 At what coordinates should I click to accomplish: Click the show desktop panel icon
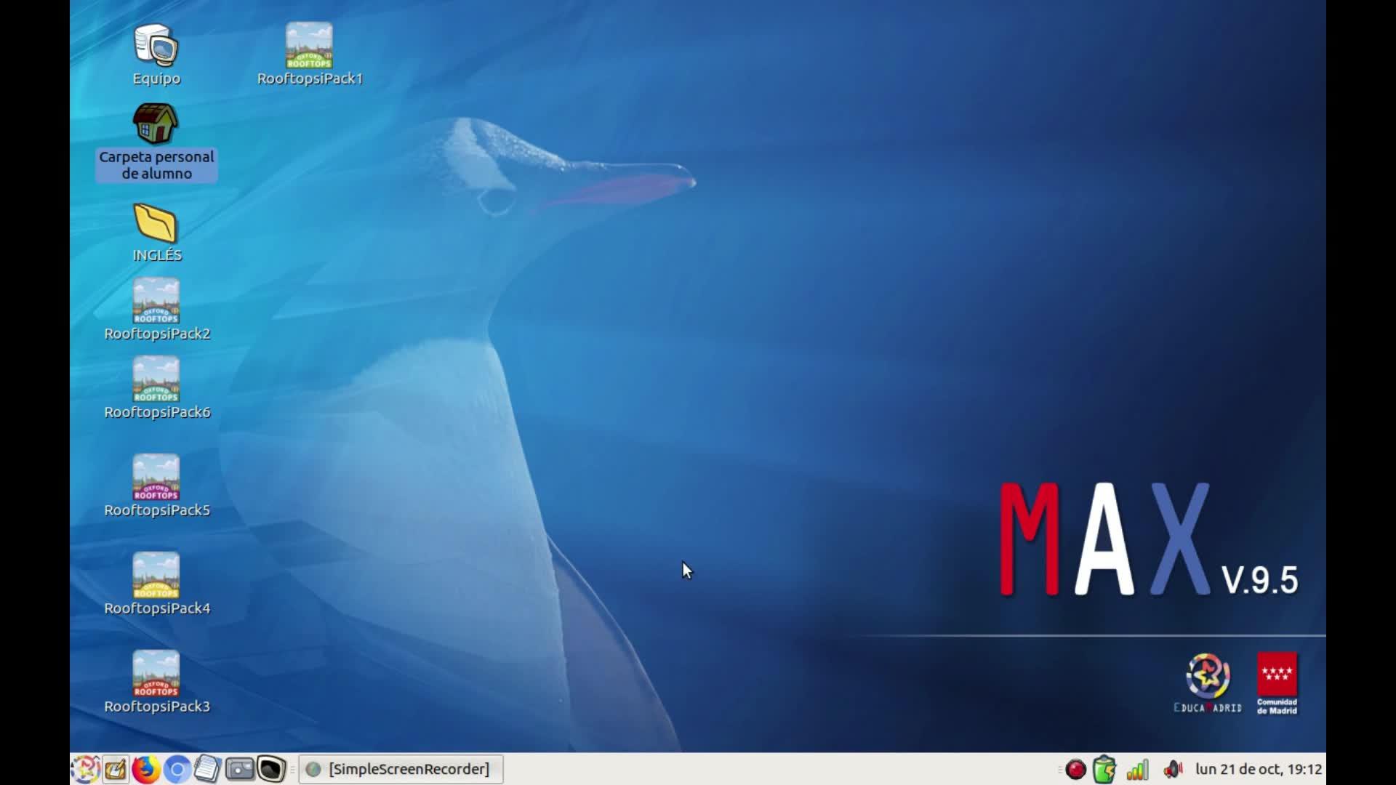click(116, 769)
